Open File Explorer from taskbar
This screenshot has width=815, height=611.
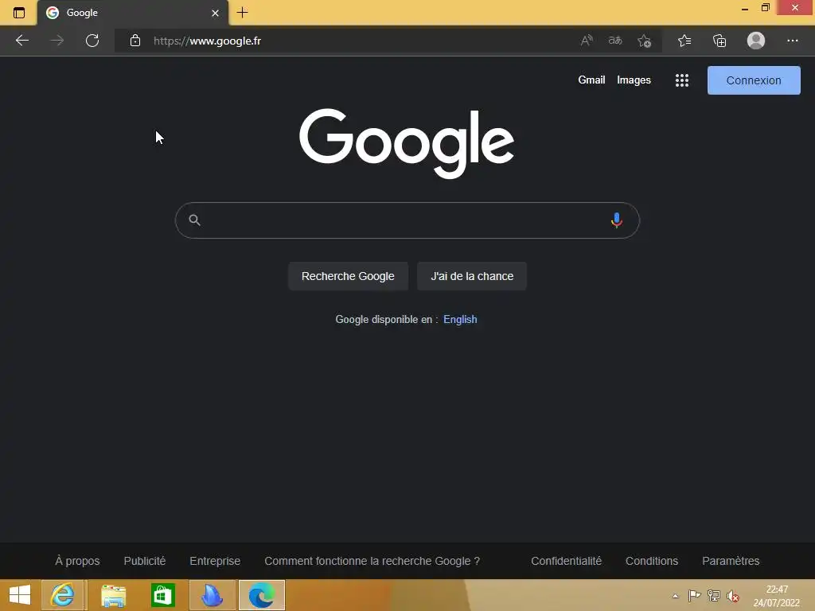pos(113,595)
